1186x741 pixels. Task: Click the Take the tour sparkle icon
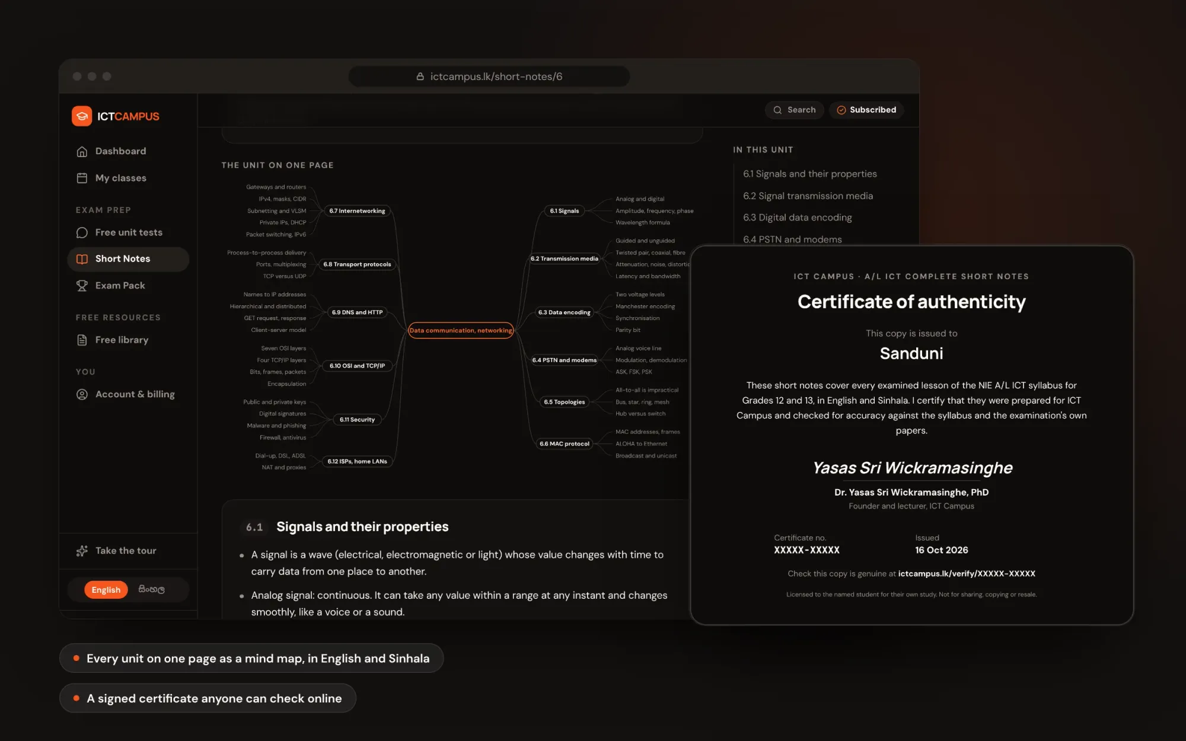pyautogui.click(x=82, y=551)
